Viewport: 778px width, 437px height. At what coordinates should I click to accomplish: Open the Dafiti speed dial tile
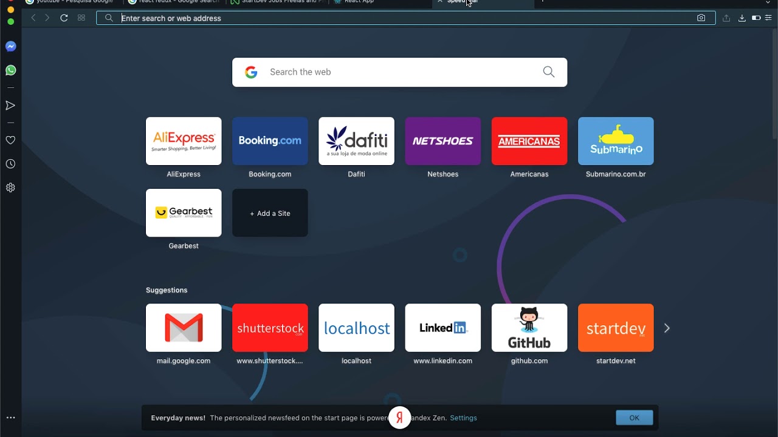(x=356, y=141)
